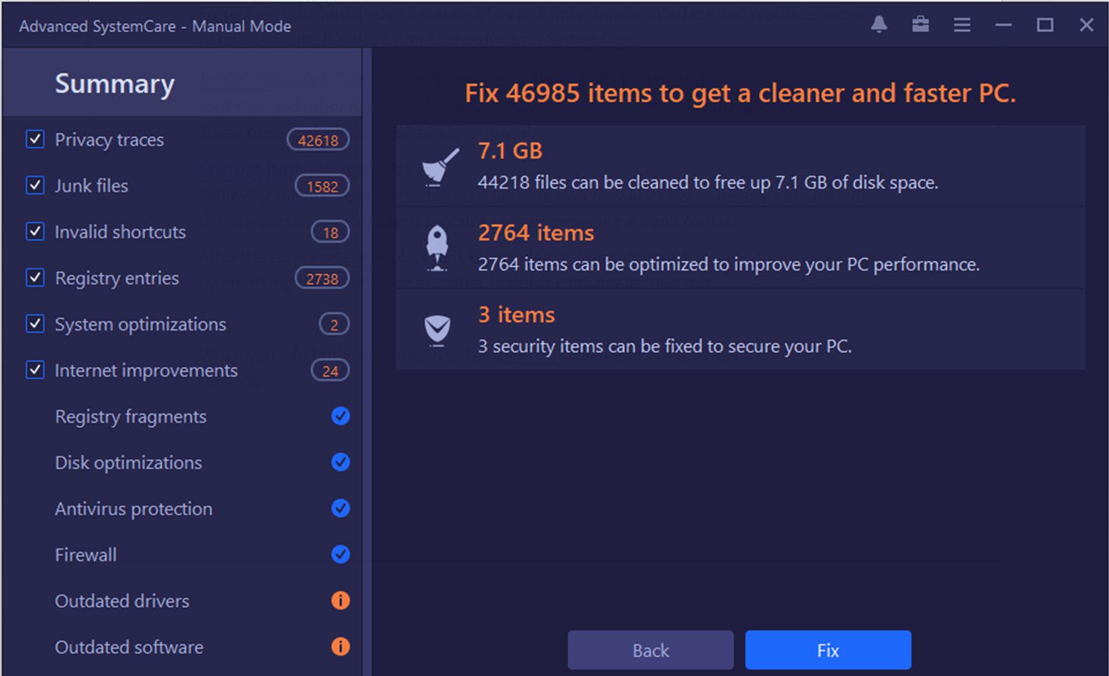Click the Firewall completed checkmark
This screenshot has height=676, width=1109.
tap(341, 555)
